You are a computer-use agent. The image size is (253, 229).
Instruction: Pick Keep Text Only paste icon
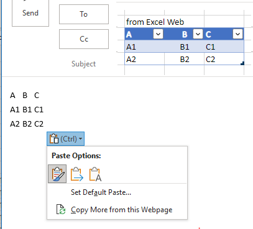(95, 174)
